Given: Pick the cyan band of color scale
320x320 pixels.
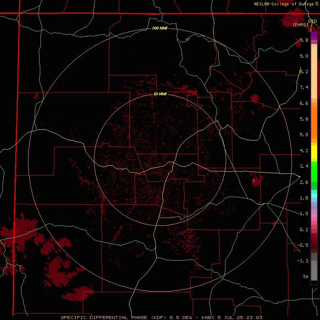Looking at the screenshot, I should tap(314, 196).
